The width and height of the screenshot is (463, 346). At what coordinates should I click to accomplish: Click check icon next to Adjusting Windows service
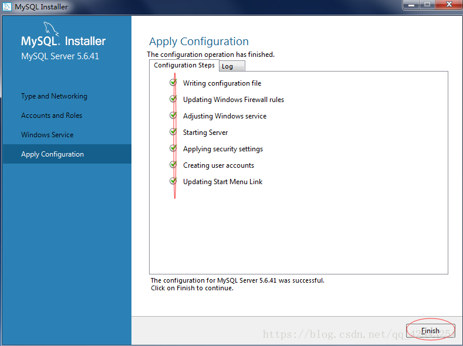[173, 115]
